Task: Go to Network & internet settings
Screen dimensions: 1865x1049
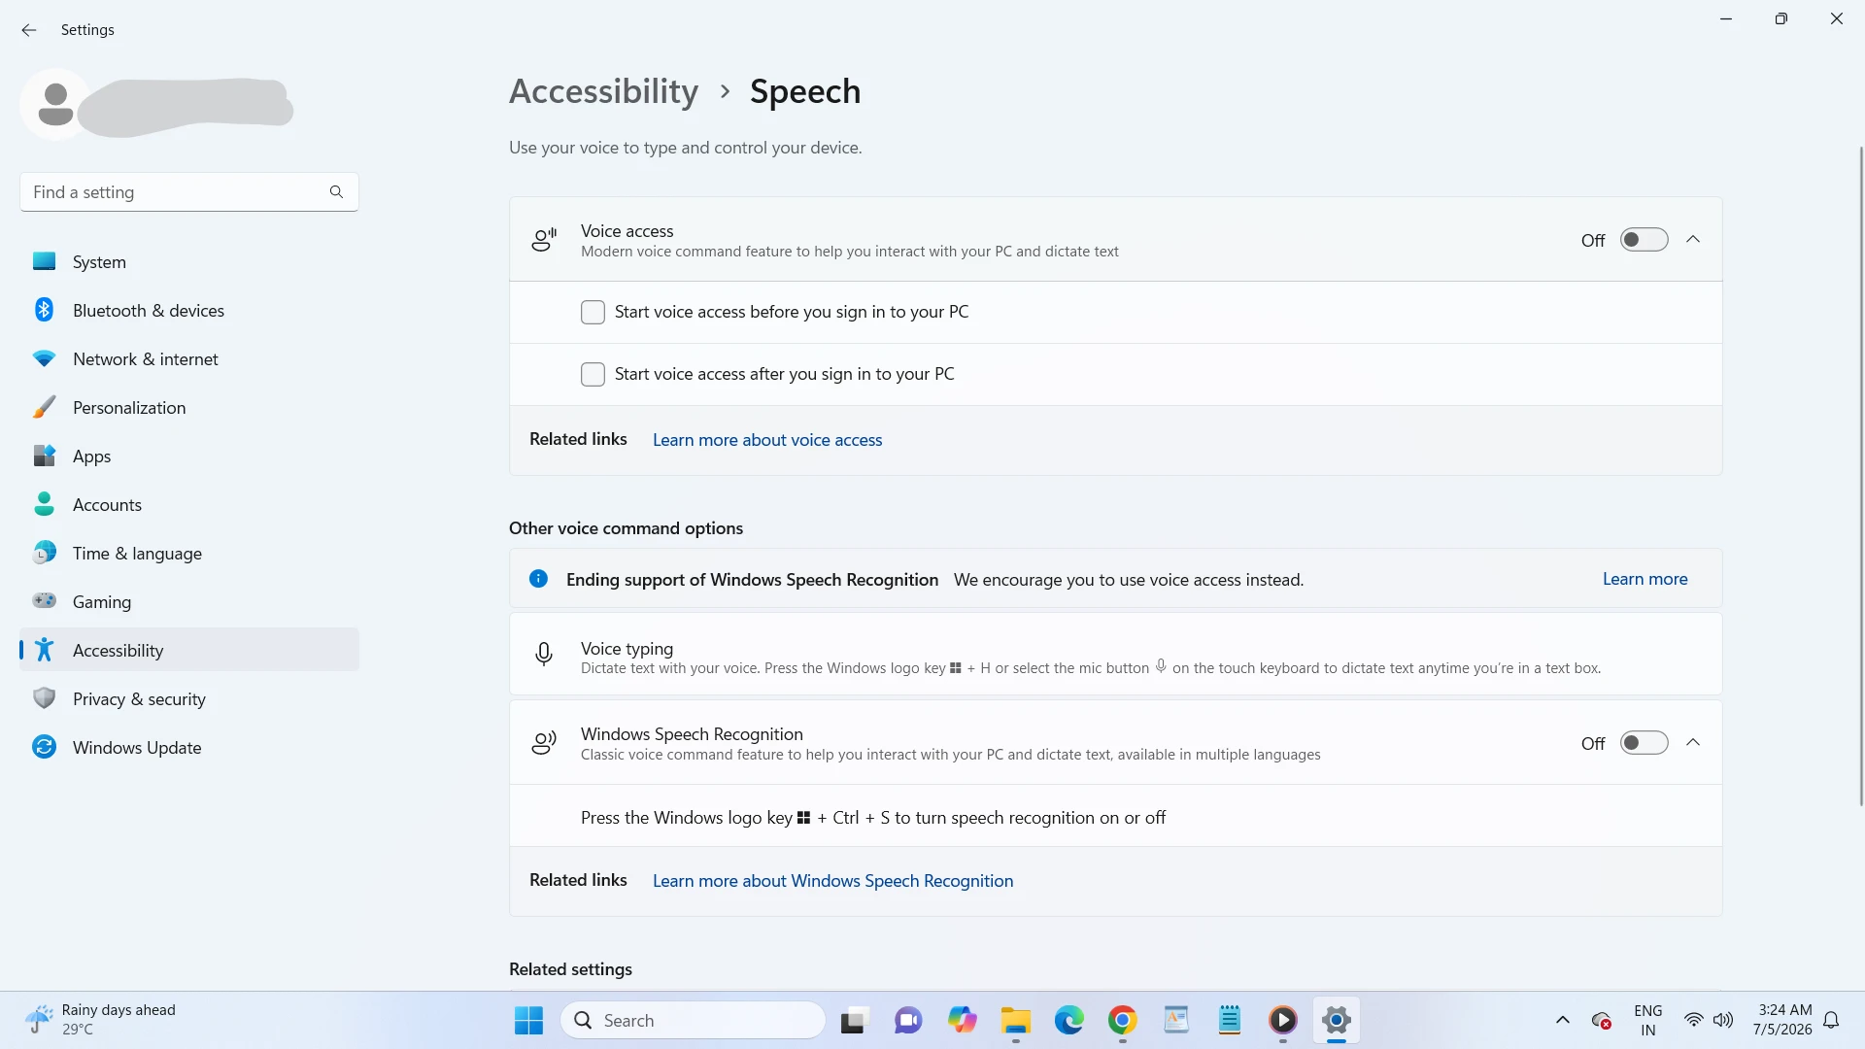Action: [x=189, y=358]
